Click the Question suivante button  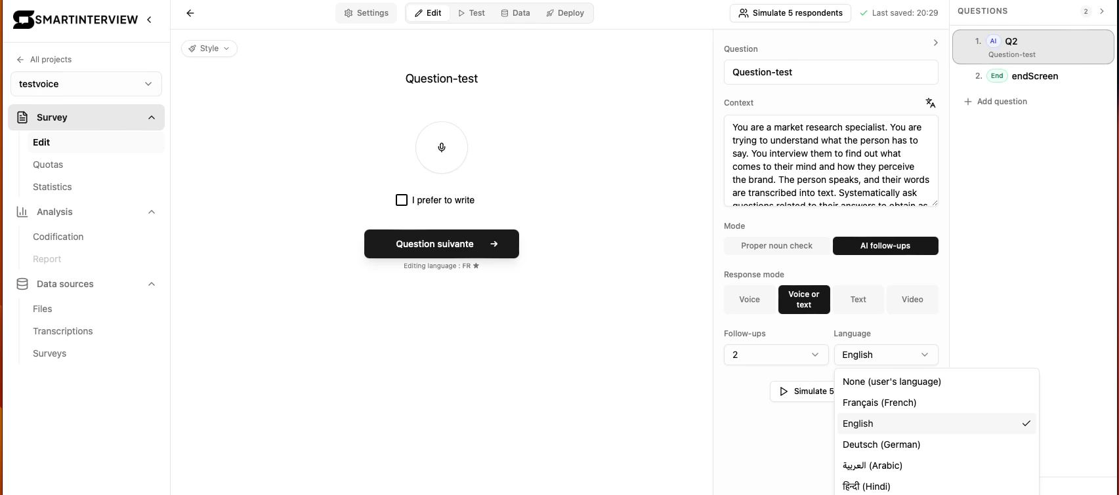pos(442,244)
